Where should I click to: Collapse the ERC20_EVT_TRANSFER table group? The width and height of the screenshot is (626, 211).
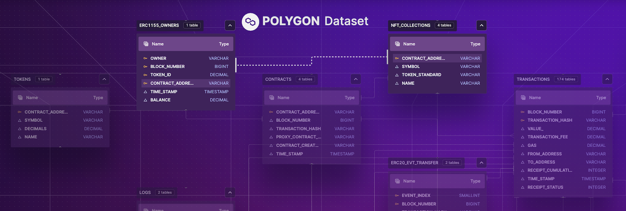pyautogui.click(x=482, y=163)
